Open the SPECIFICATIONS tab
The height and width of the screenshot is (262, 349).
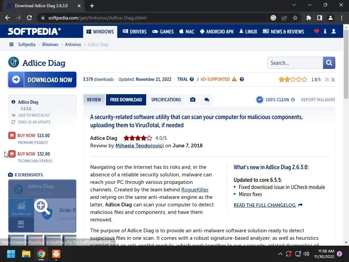pos(166,100)
